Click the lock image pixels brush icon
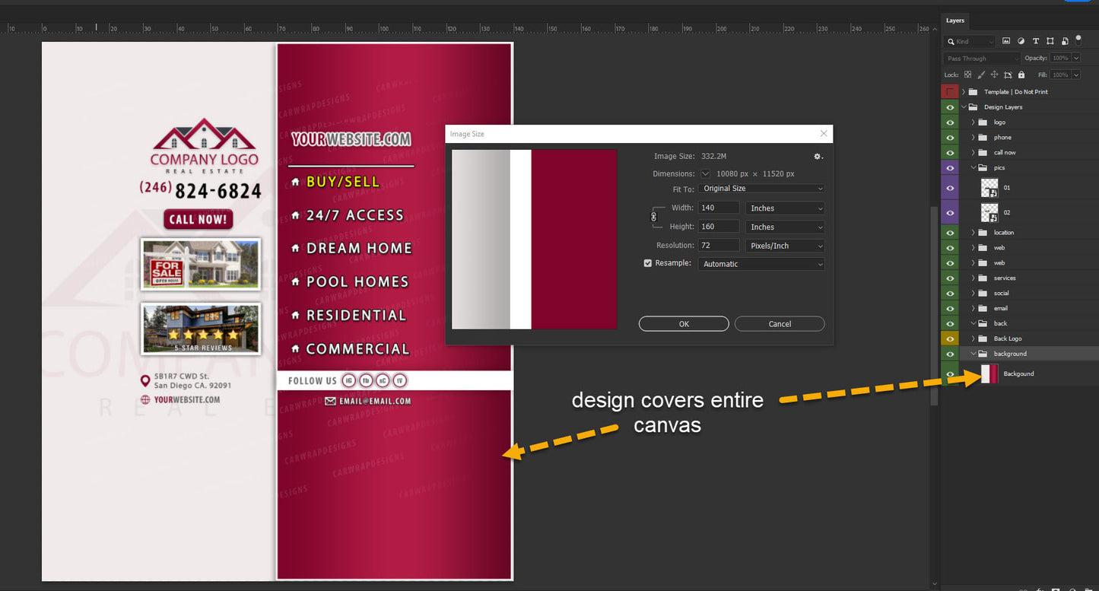 click(x=981, y=75)
